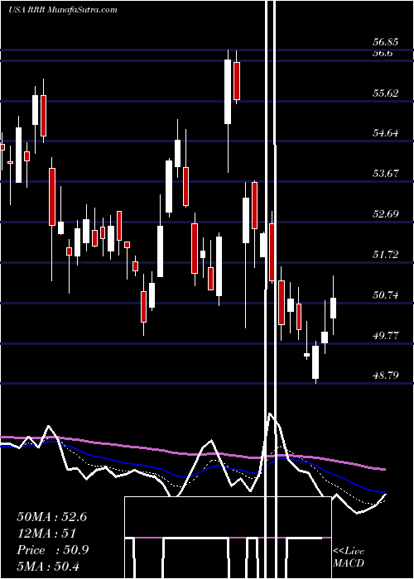The image size is (414, 579).
Task: Click the 5MA : 50.4 readout
Action: [x=48, y=566]
